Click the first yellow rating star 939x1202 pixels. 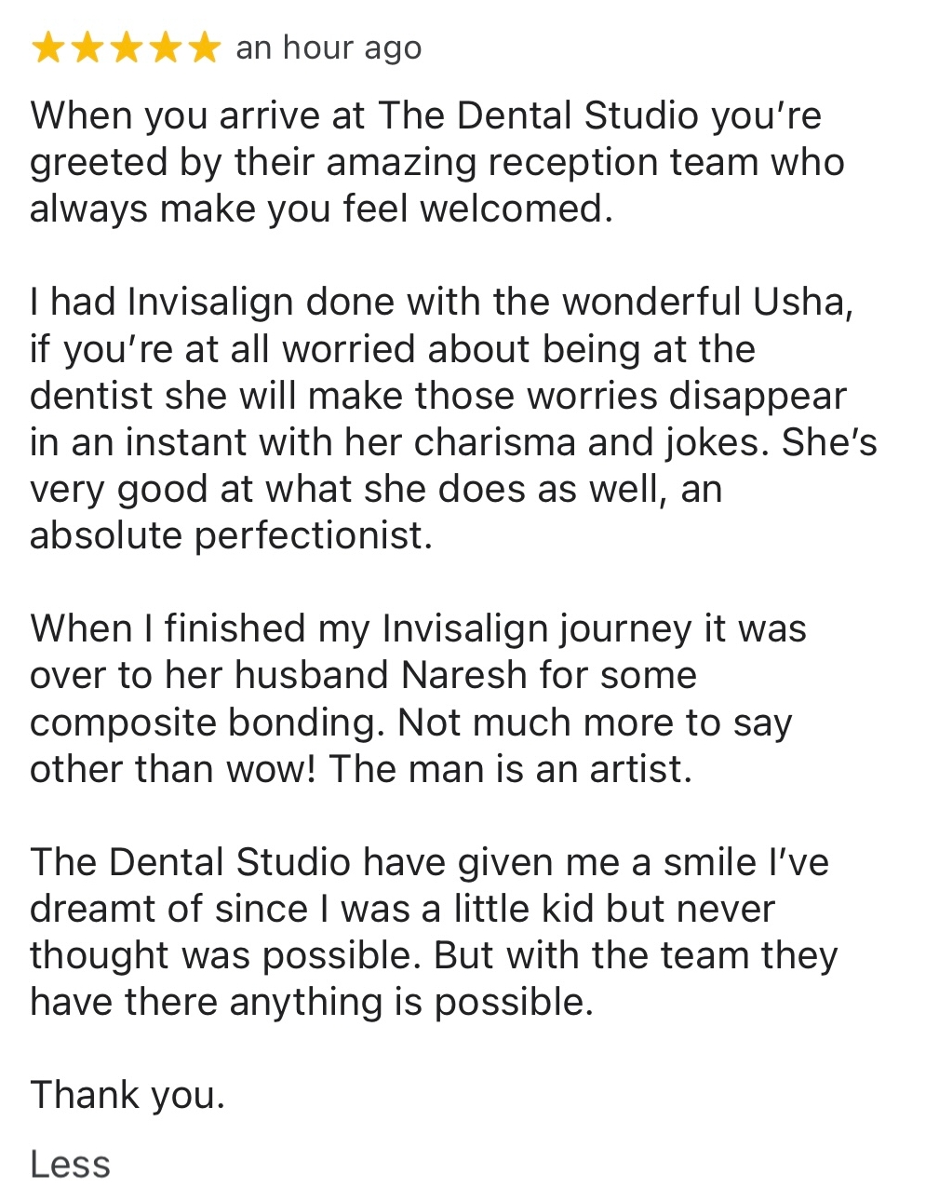click(47, 47)
